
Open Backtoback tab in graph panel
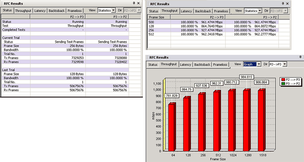click(x=202, y=64)
